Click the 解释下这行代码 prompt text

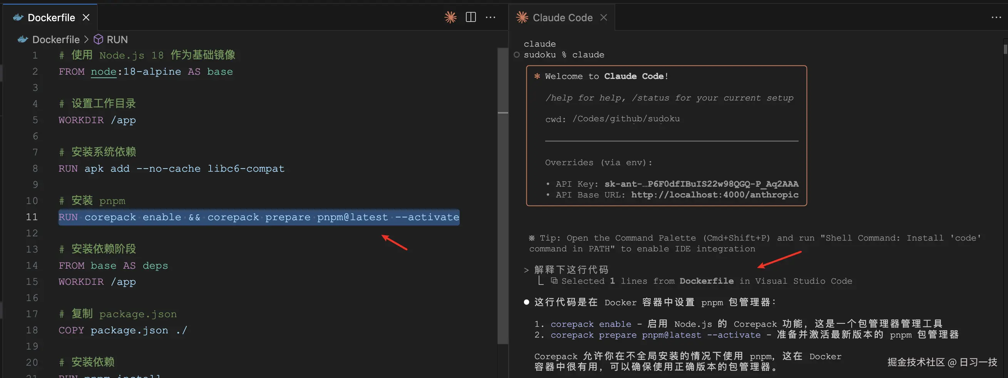[x=571, y=269]
